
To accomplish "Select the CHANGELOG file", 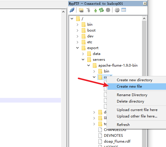I will tap(115, 130).
